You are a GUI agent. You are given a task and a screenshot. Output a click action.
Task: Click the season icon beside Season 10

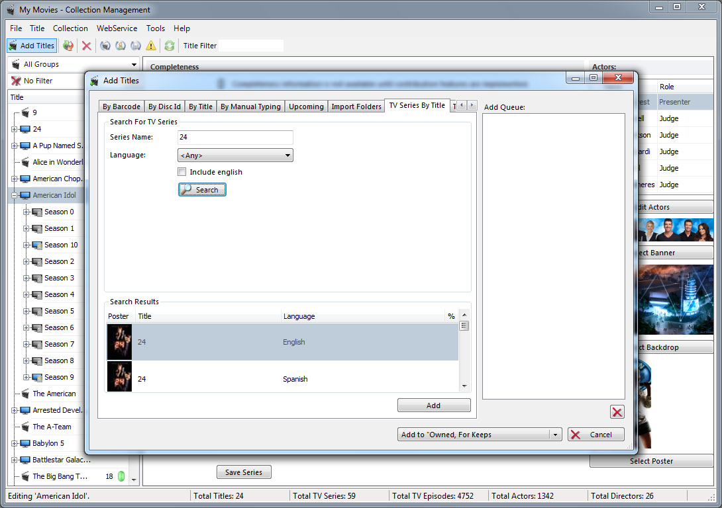click(x=37, y=245)
